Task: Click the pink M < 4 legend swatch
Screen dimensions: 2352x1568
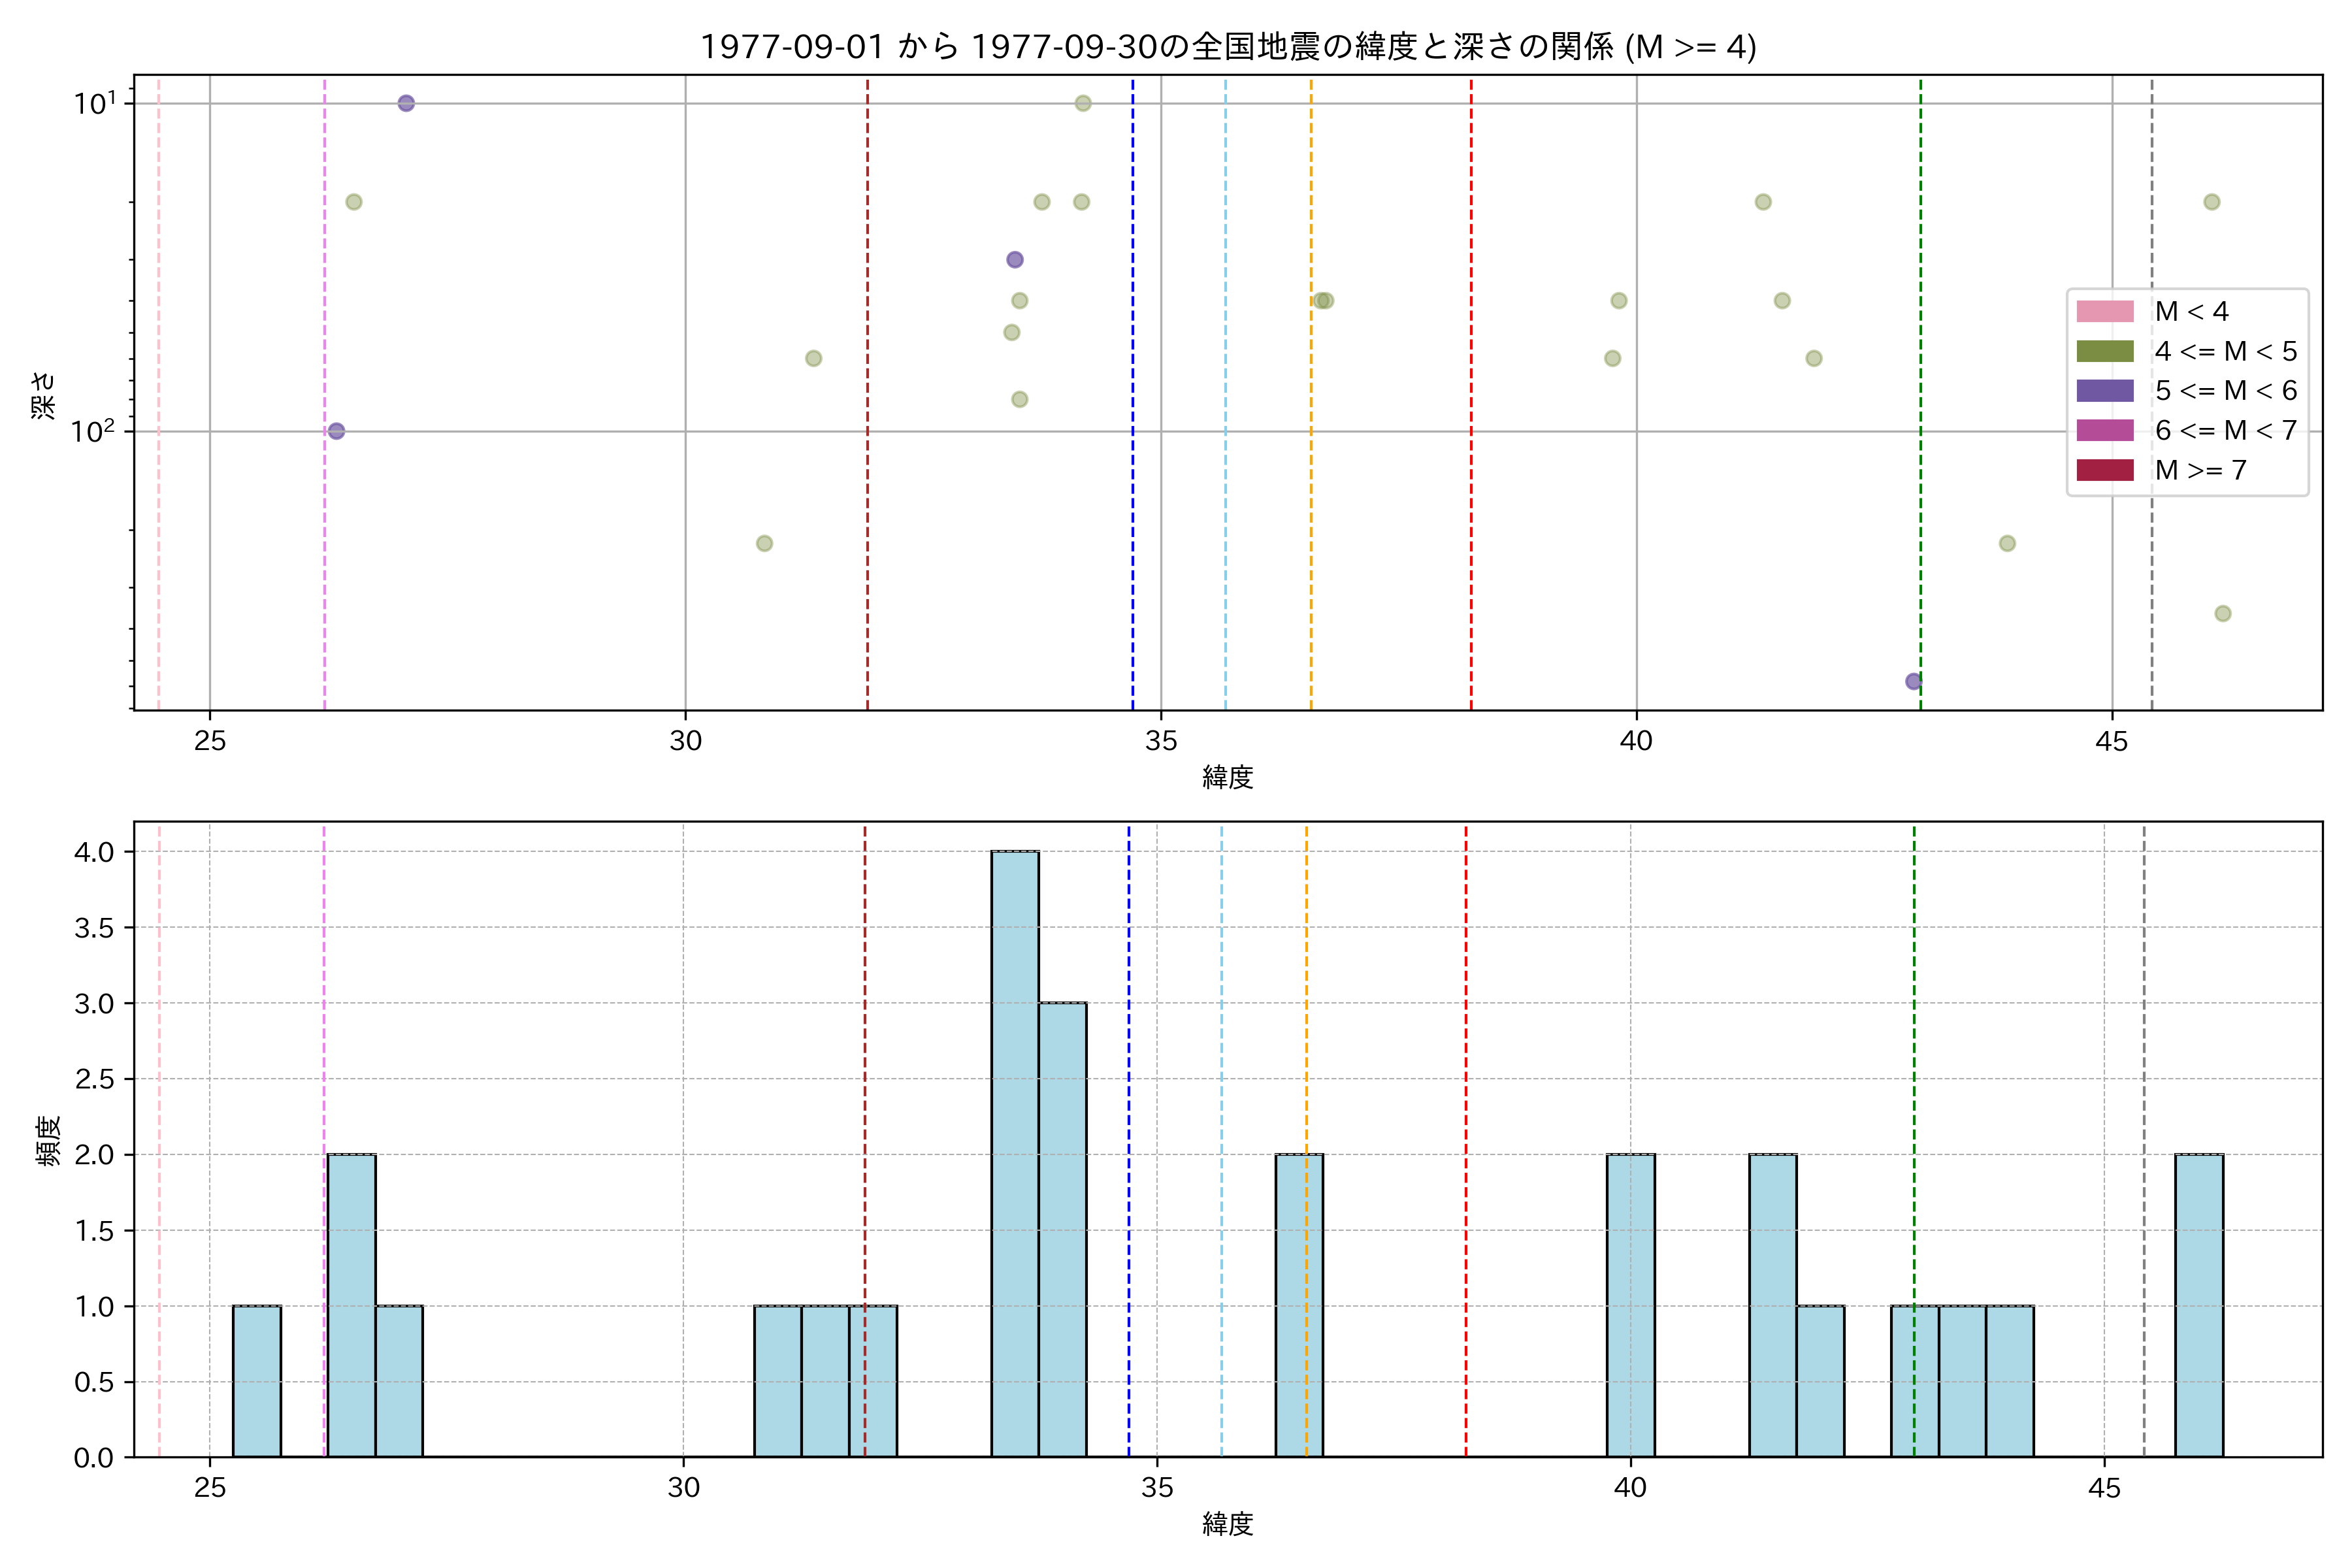Action: point(2104,311)
